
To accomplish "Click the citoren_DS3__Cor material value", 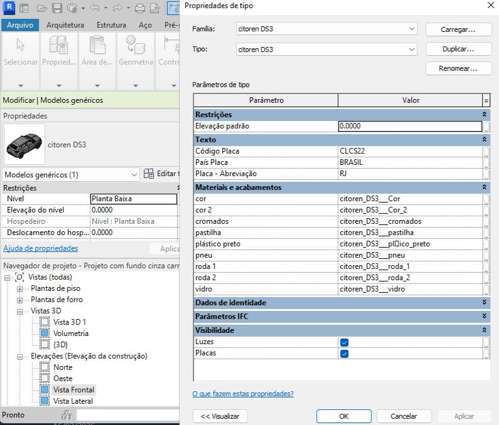I will click(x=410, y=199).
